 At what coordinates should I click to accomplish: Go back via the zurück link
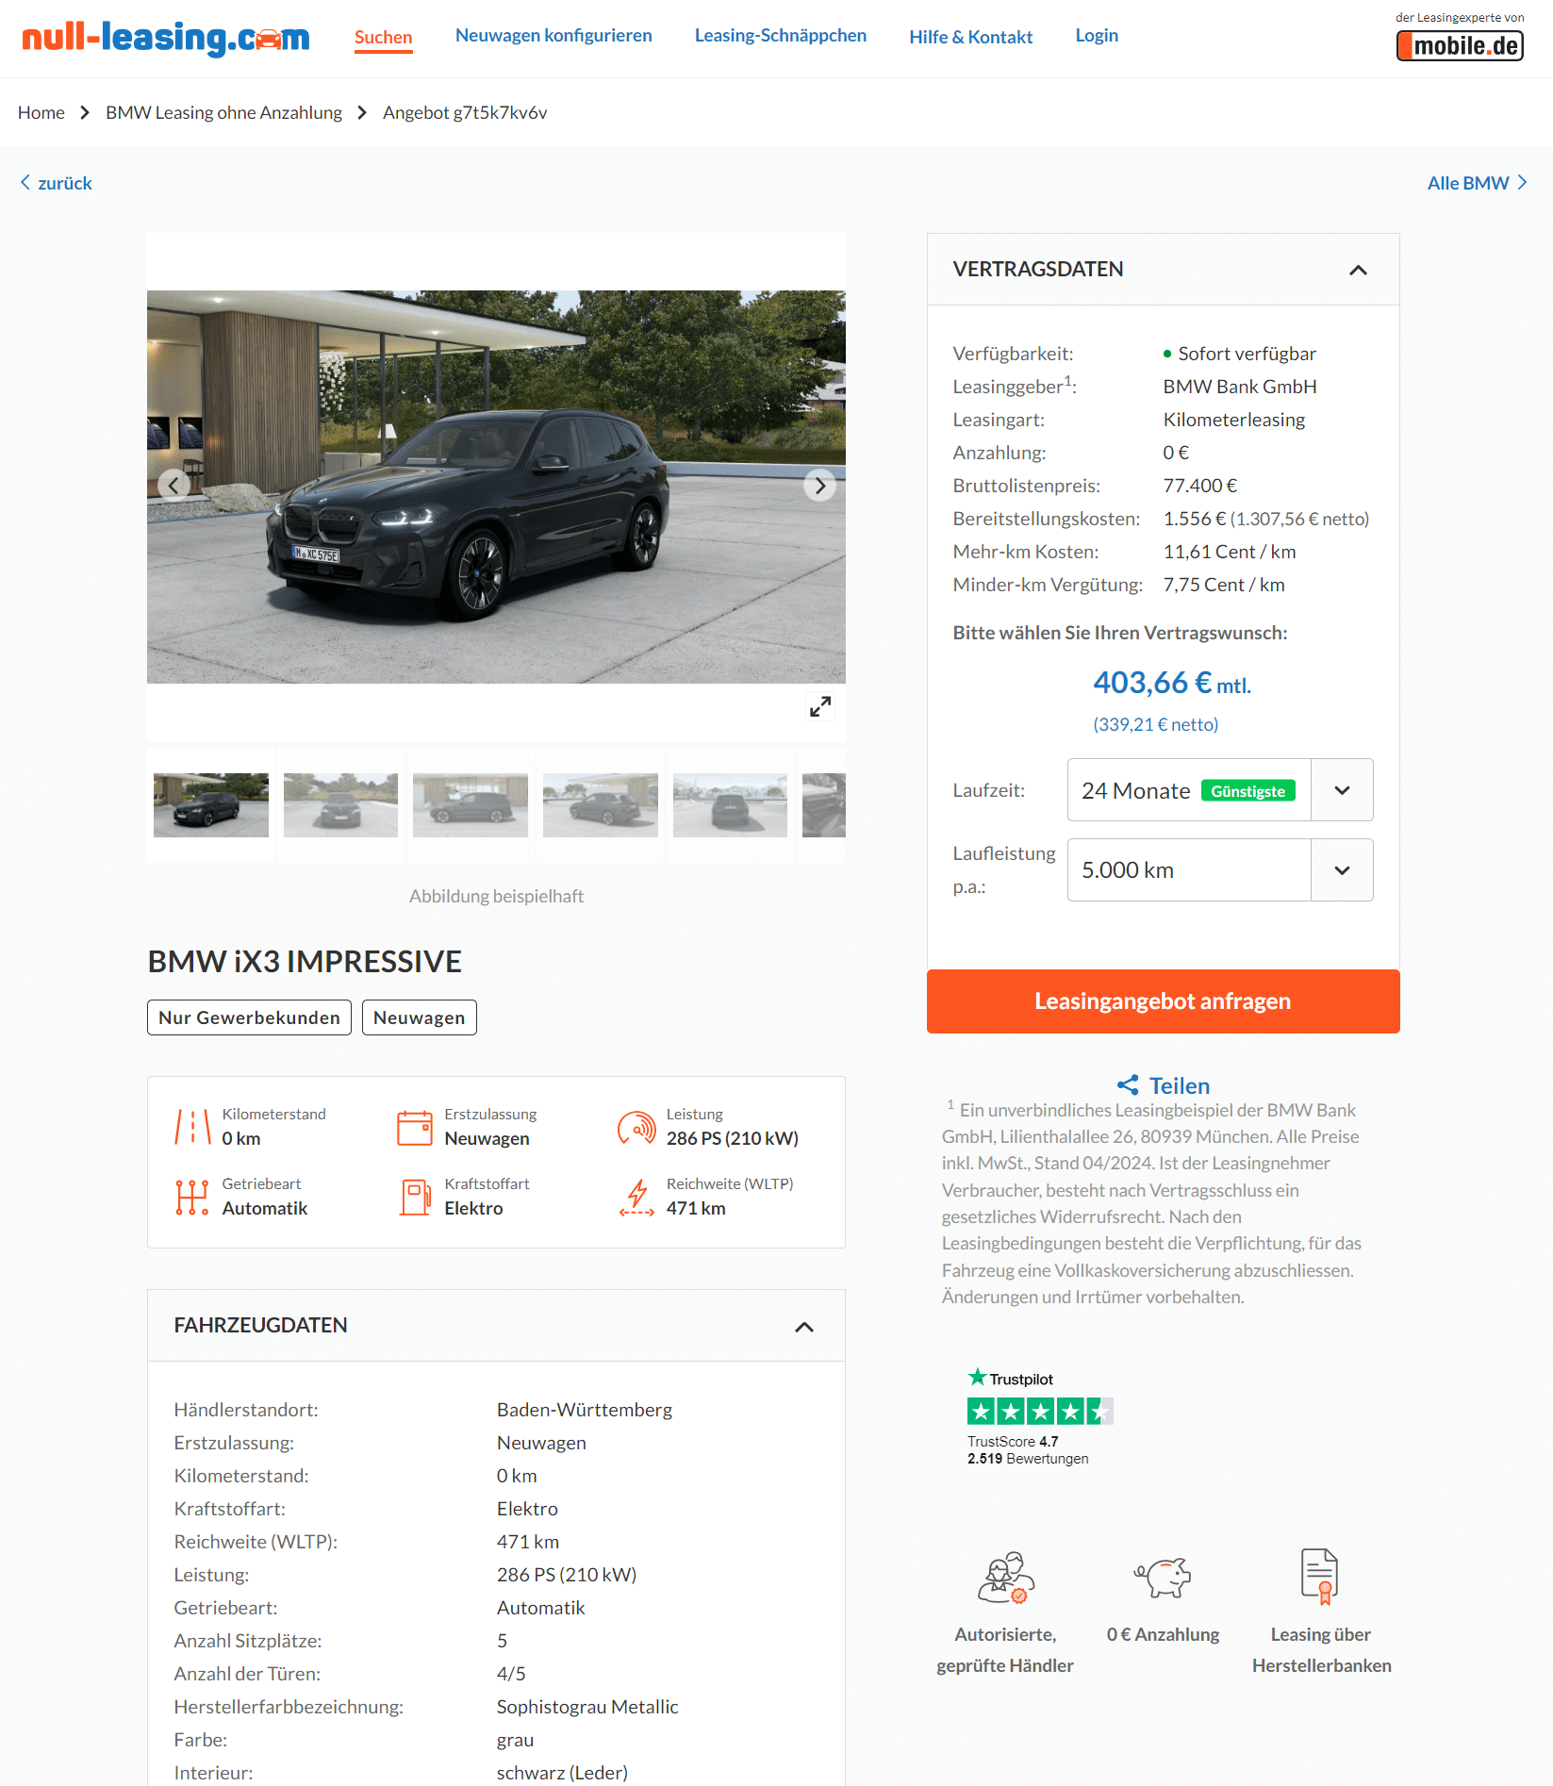pyautogui.click(x=56, y=183)
